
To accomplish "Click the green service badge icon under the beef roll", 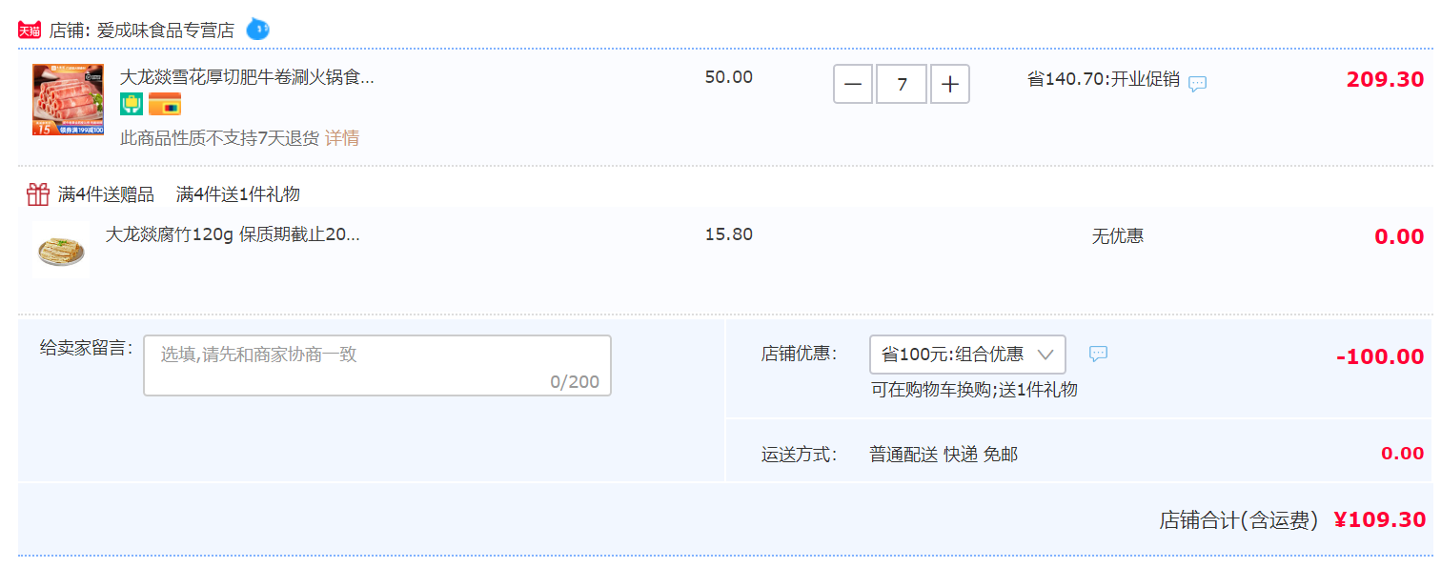I will coord(132,105).
